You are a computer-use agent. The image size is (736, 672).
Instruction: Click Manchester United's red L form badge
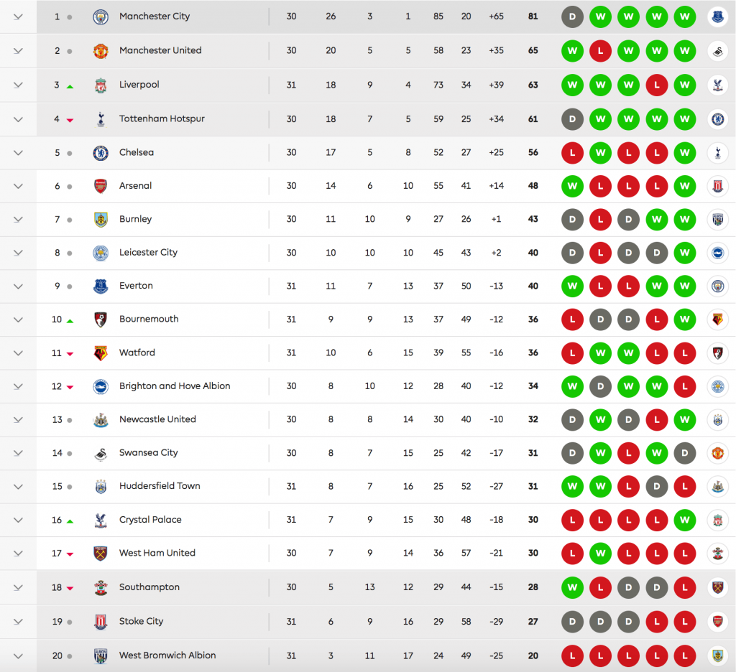(x=600, y=51)
